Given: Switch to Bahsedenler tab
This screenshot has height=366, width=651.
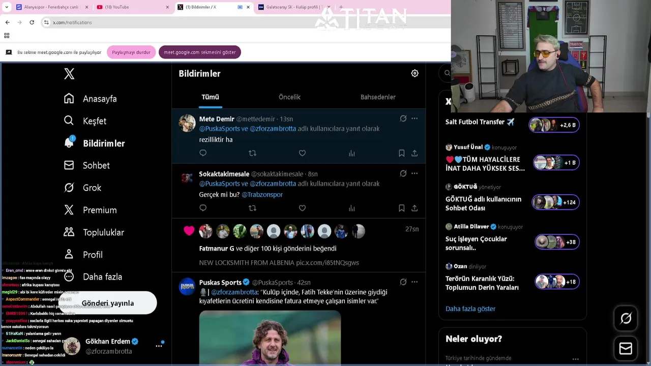Looking at the screenshot, I should coord(378,97).
